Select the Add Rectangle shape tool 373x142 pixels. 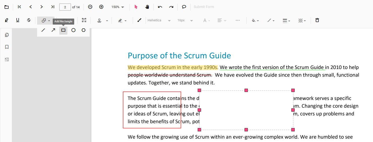(63, 30)
